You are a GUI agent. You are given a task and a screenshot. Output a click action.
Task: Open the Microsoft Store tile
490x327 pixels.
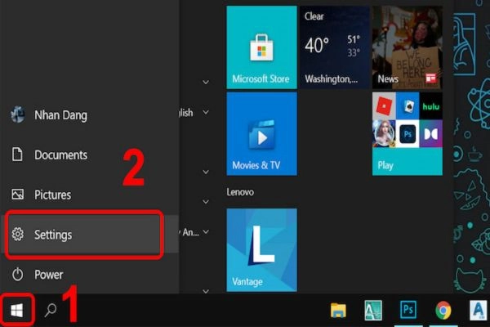(x=261, y=47)
